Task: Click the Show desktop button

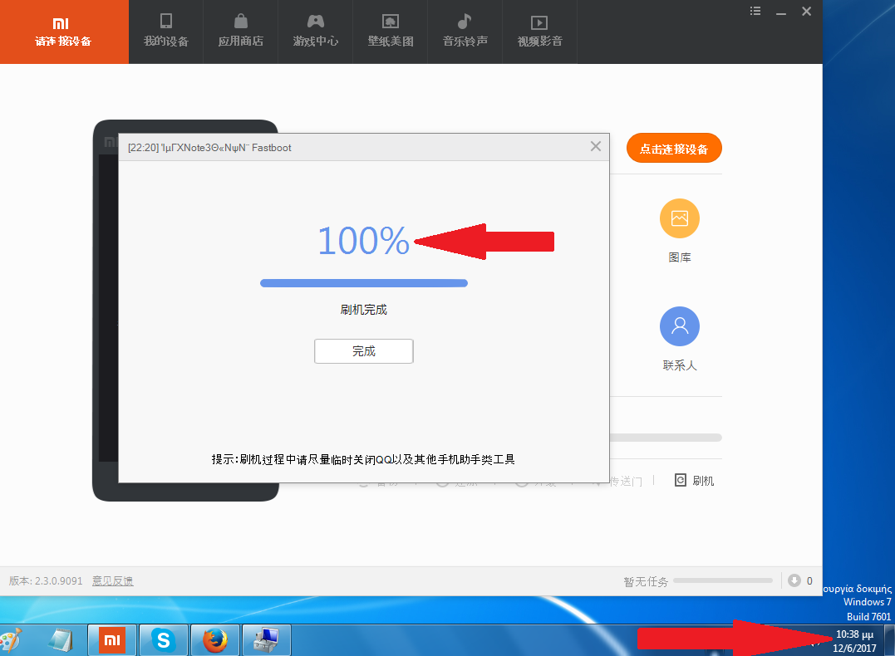Action: click(x=889, y=640)
